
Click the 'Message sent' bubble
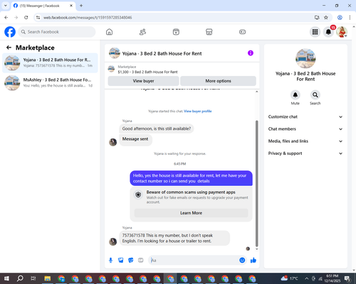[135, 139]
